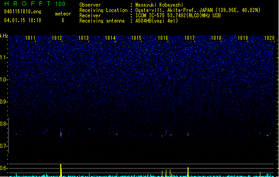Click the 1817 time marker
Image resolution: width=279 pixels, height=177 pixels.
point(189,38)
